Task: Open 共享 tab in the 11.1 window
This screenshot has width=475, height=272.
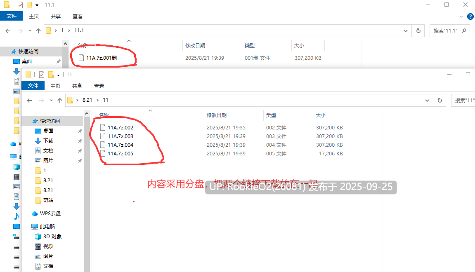Action: 55,16
